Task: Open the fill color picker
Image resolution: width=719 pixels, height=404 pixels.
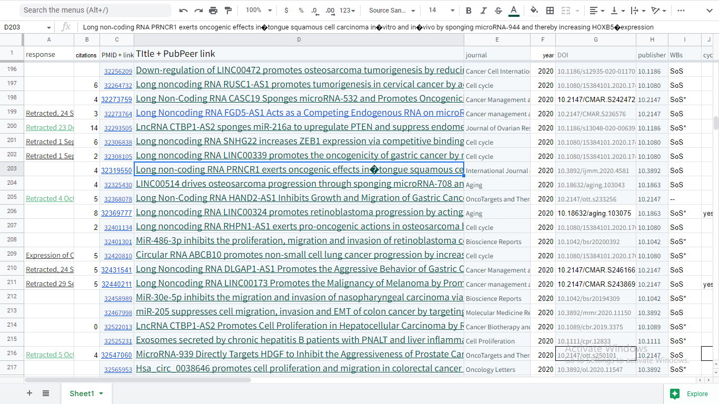Action: pos(534,11)
